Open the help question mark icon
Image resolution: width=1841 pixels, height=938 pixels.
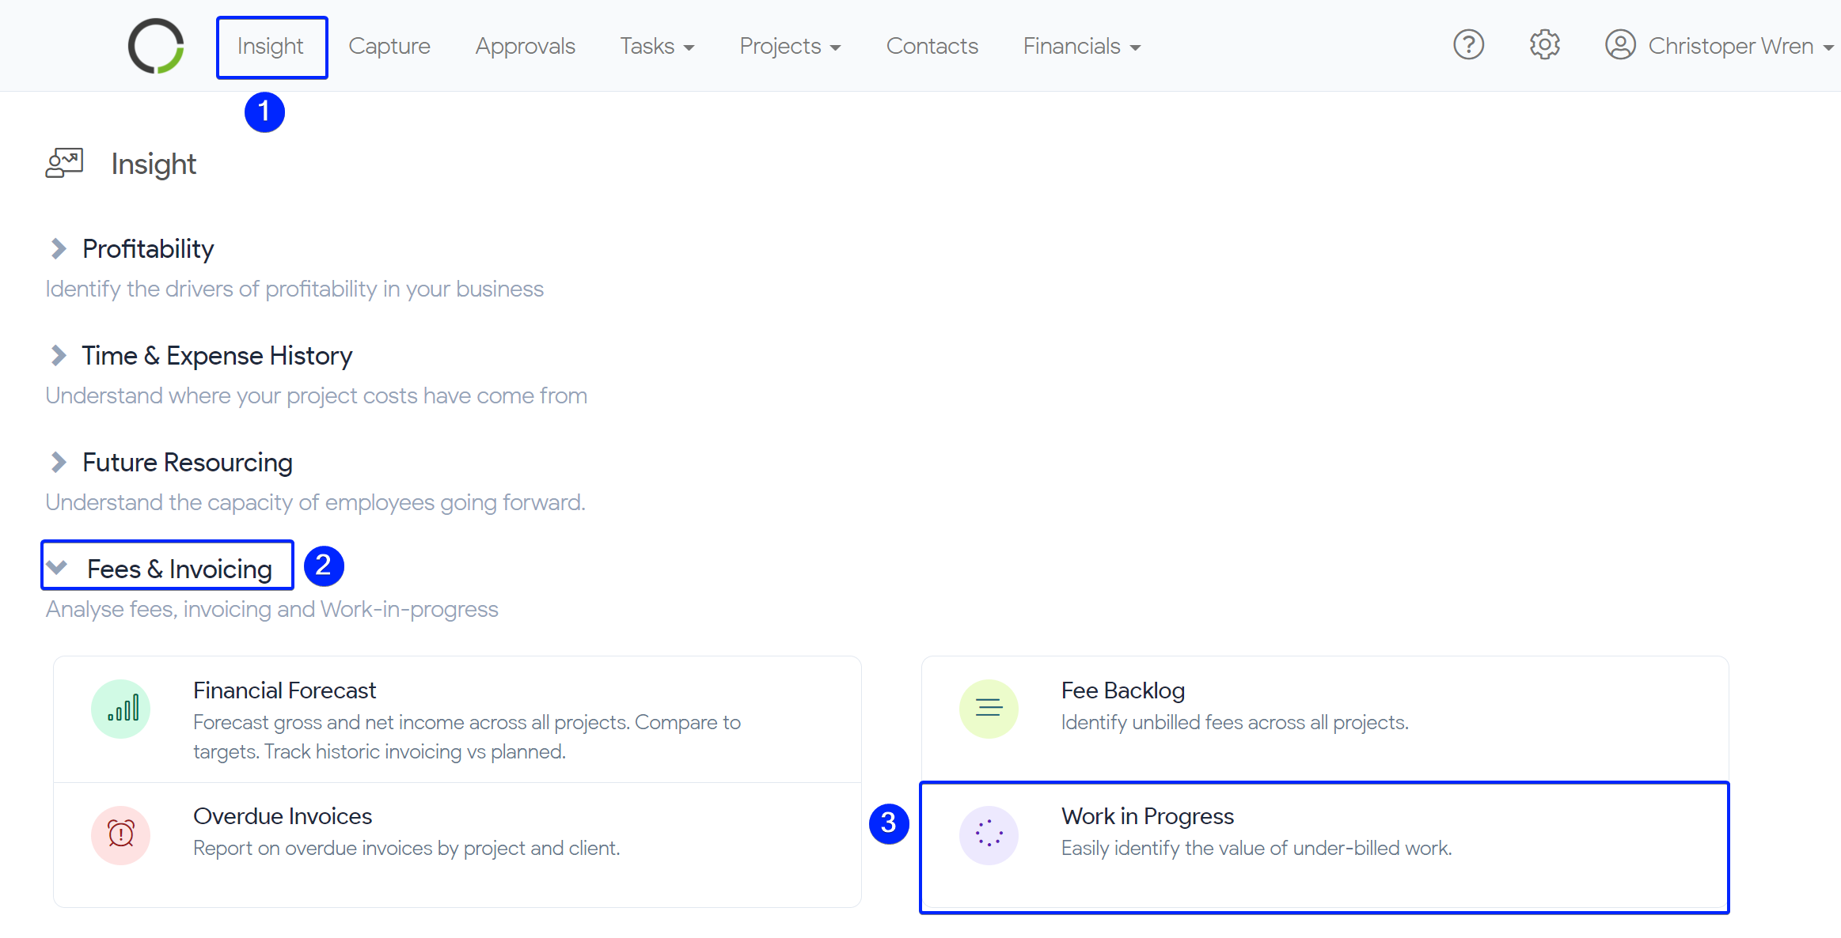(x=1468, y=45)
